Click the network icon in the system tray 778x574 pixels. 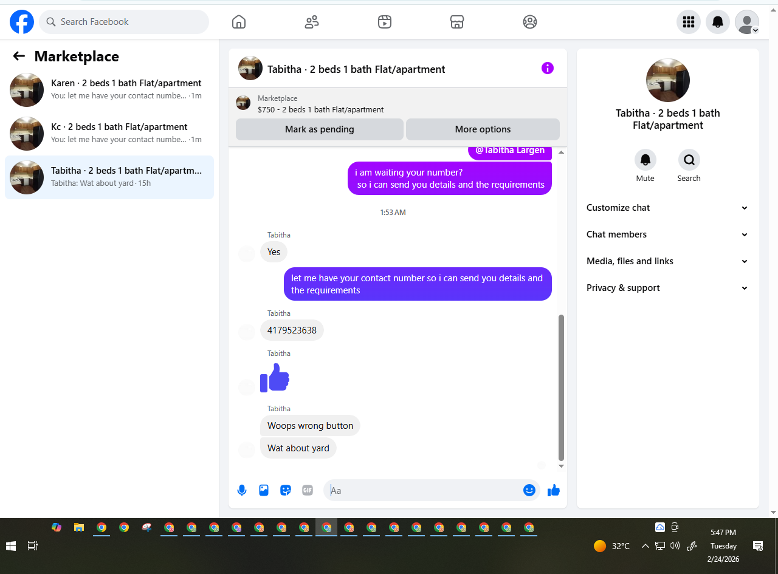[x=659, y=546]
